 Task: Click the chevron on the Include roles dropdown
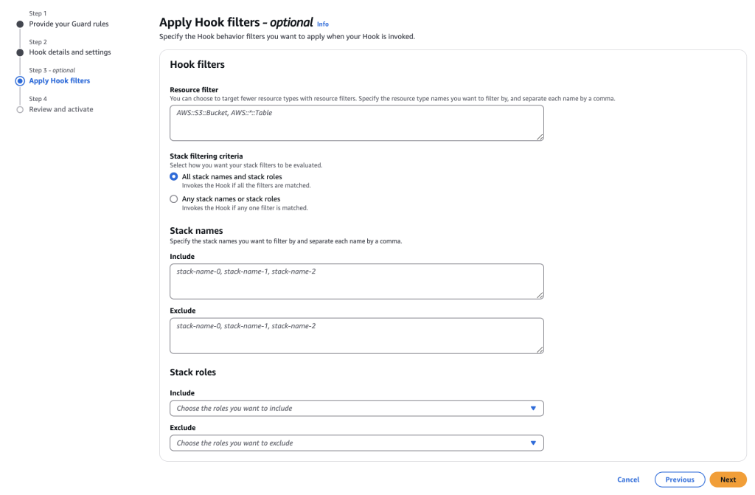[x=533, y=408]
